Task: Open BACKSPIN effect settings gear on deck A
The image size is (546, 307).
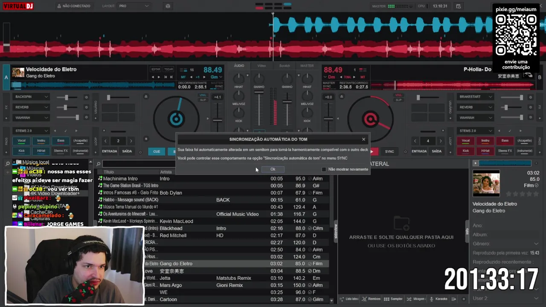Action: tap(86, 97)
